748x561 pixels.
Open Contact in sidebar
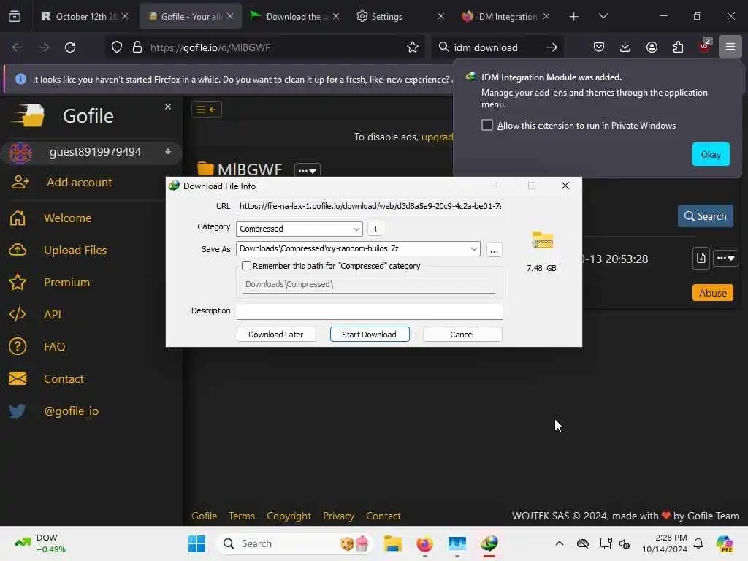[64, 379]
